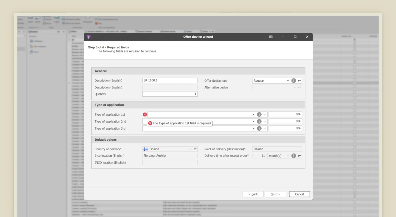396x217 pixels.
Task: Click the pin window icon in wizard title bar
Action: click(271, 37)
